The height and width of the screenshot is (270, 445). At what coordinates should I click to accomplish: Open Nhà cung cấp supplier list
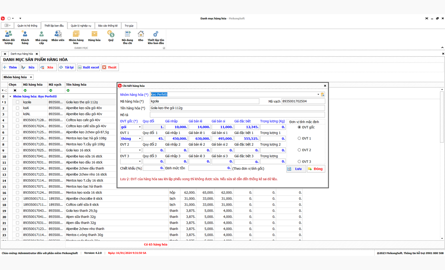click(x=41, y=37)
